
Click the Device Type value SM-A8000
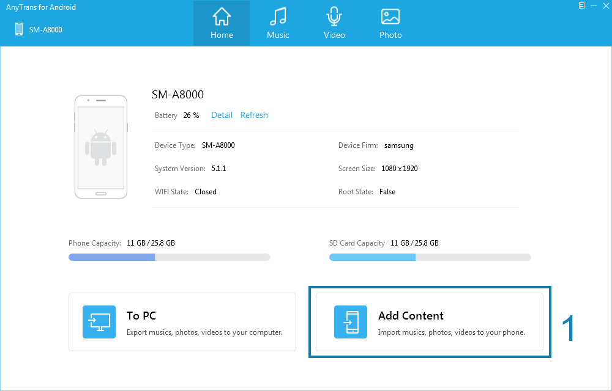coord(218,145)
